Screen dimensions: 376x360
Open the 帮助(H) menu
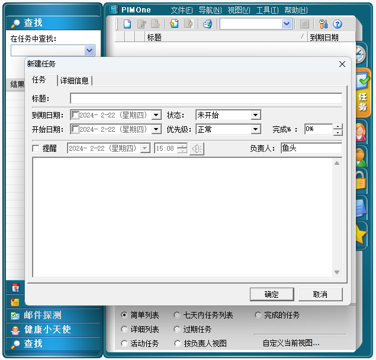(296, 10)
